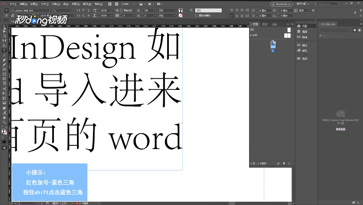This screenshot has height=205, width=363.
Task: Select the Pencil tool
Action: pos(4,65)
